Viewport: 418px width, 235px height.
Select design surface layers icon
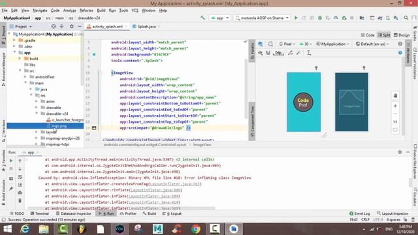[261, 44]
